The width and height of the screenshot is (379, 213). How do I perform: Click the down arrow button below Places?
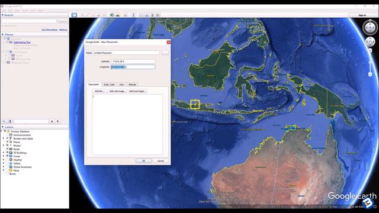(58, 121)
